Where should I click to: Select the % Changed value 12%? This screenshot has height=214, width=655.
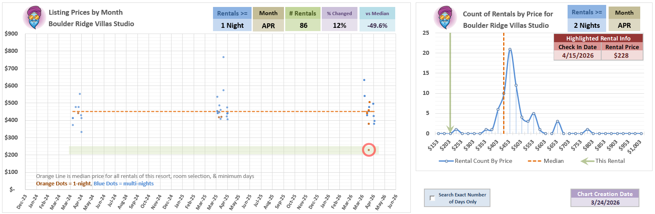pyautogui.click(x=339, y=25)
